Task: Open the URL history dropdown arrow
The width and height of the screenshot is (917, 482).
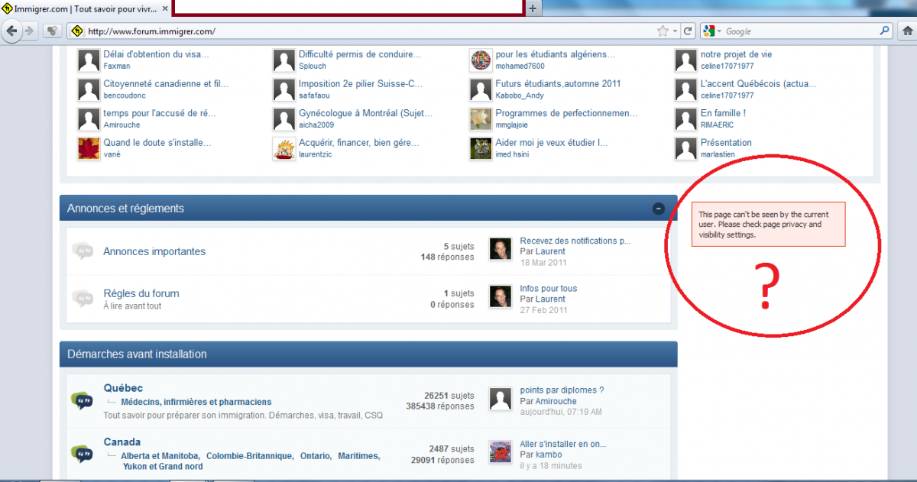Action: [675, 31]
